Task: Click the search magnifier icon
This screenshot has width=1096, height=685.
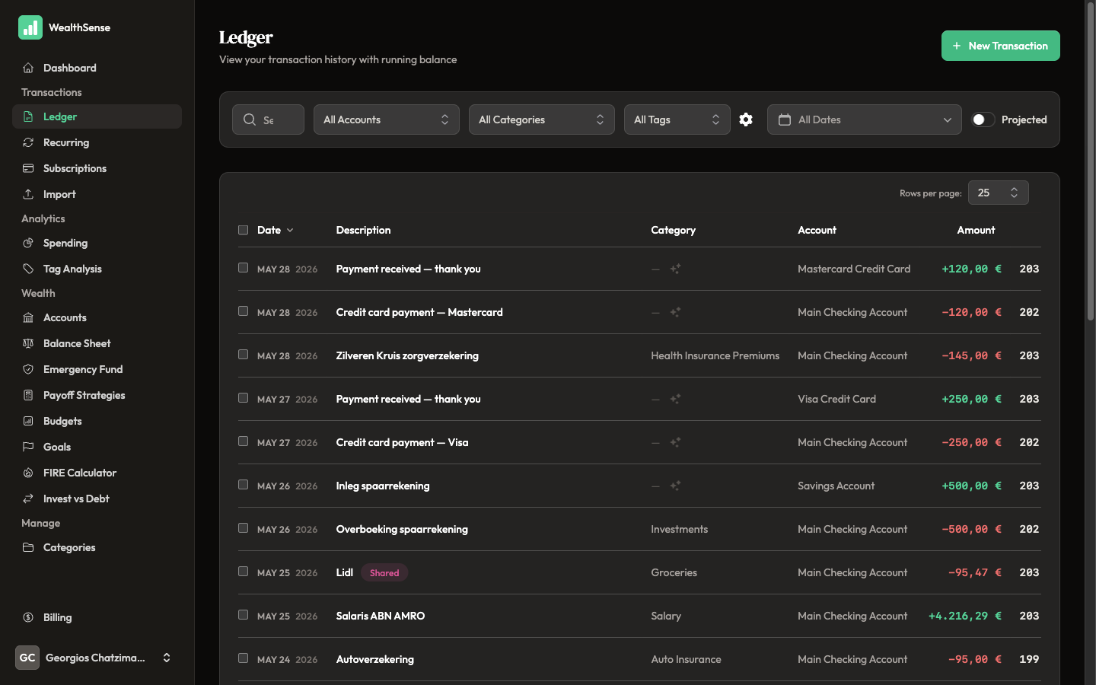Action: click(x=250, y=119)
